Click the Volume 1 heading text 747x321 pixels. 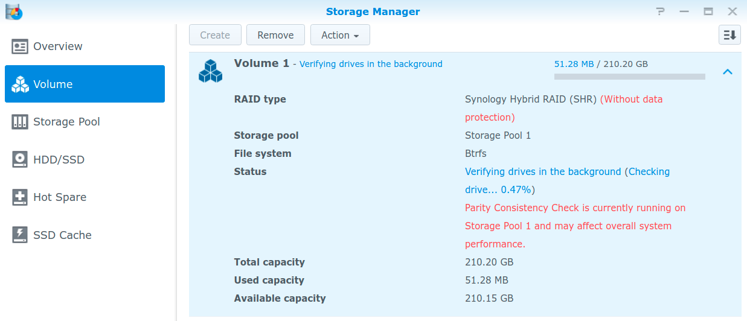pyautogui.click(x=261, y=63)
